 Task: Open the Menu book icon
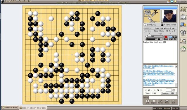coord(167,102)
